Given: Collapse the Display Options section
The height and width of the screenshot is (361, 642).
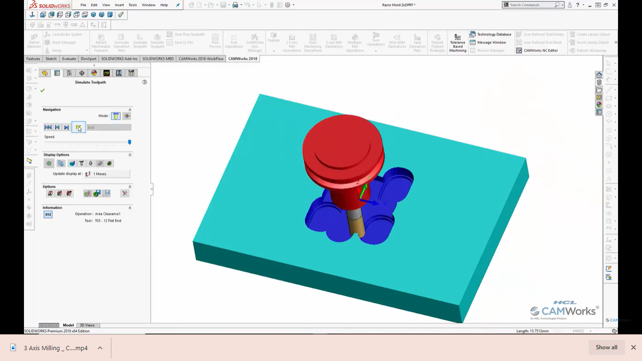Looking at the screenshot, I should click(130, 155).
